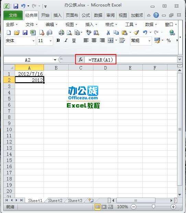The height and width of the screenshot is (213, 186).
Task: Toggle Underline formatting
Action: tap(74, 40)
